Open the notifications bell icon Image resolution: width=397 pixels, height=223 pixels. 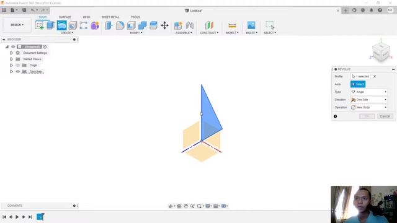point(371,10)
